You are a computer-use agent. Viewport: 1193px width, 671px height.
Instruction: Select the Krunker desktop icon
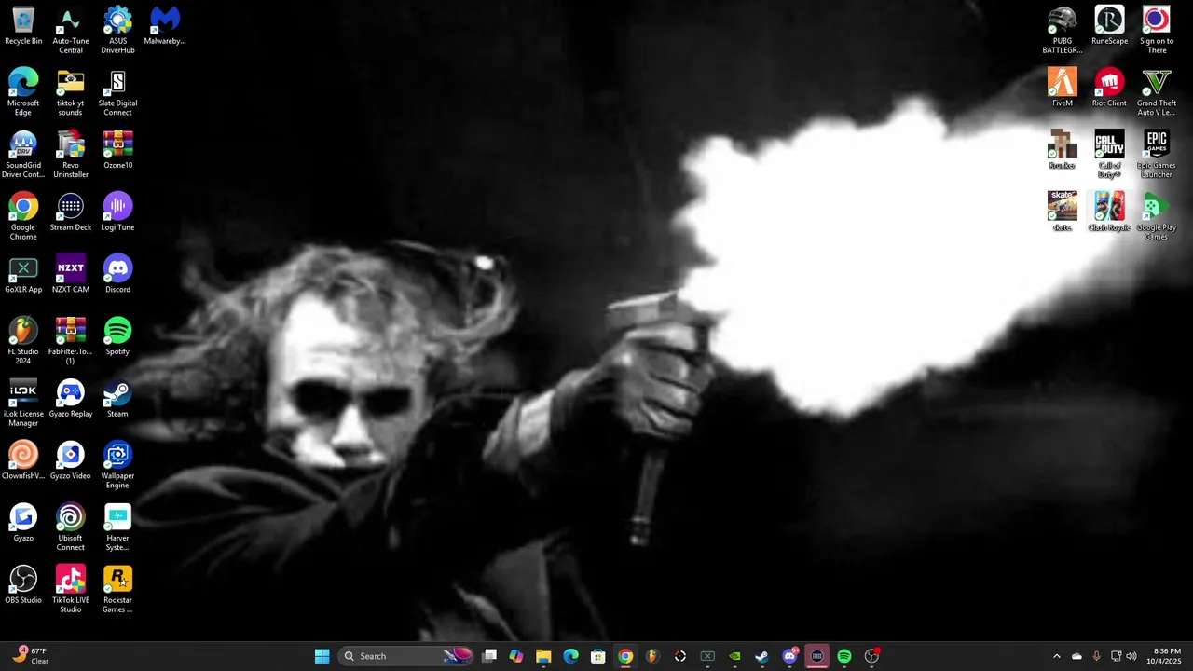point(1063,150)
